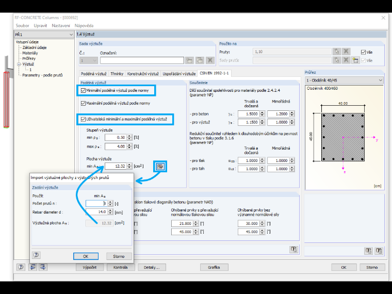This screenshot has width=392, height=294.
Task: Click OK in import dialog
Action: tap(86, 256)
